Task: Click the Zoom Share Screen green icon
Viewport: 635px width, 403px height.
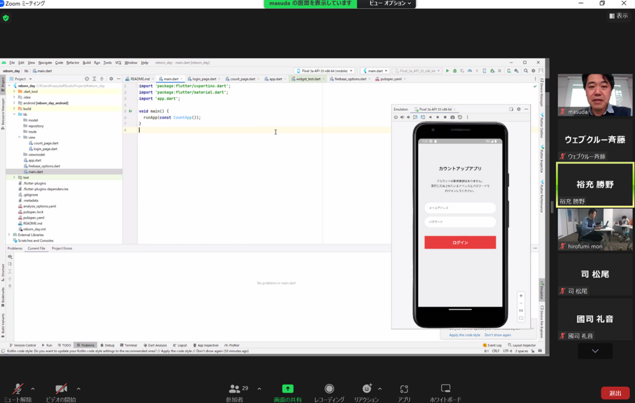Action: 288,389
